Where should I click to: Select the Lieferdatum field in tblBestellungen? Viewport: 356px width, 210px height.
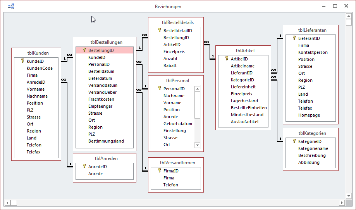click(x=100, y=78)
